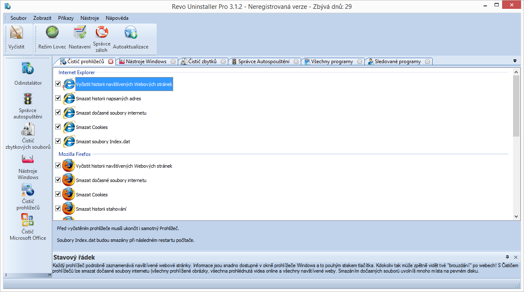Switch to Nástroje Windows tab
Viewport: 524px width, 292px height.
coord(146,62)
